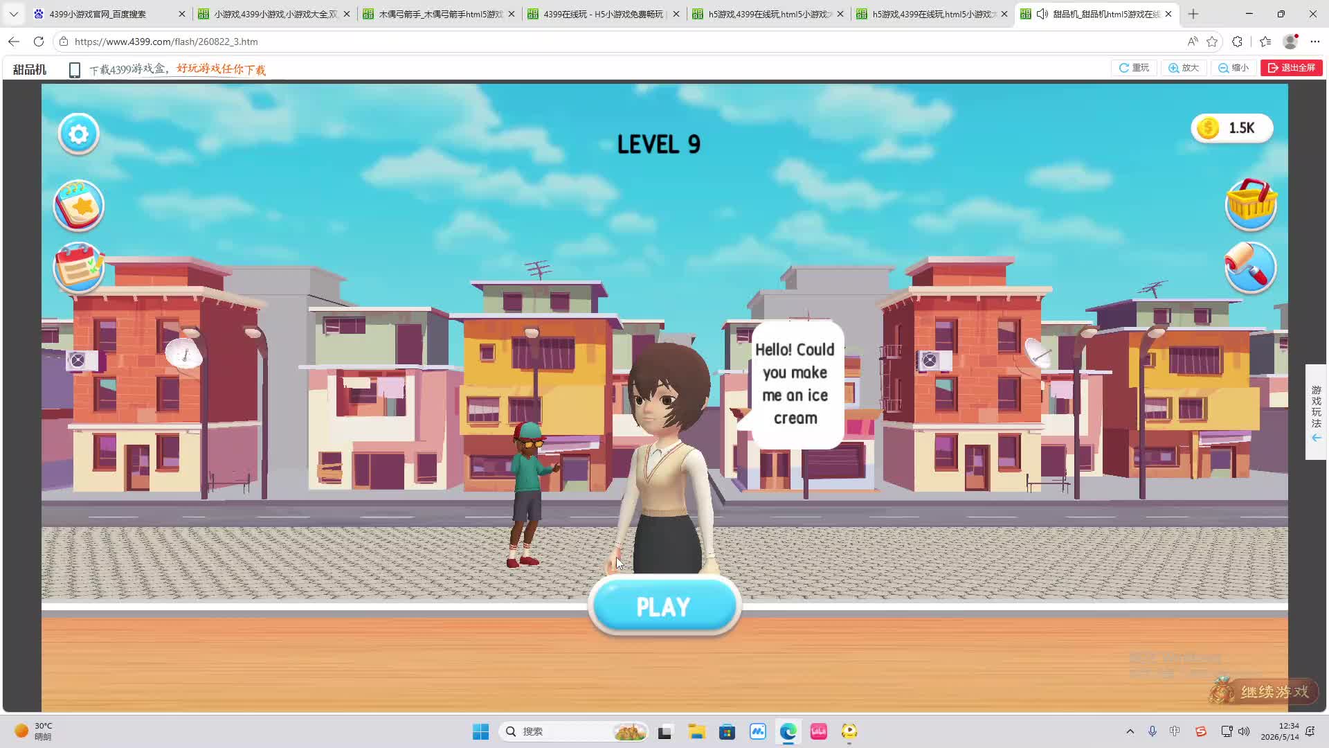Open browser extensions menu

(x=1238, y=42)
